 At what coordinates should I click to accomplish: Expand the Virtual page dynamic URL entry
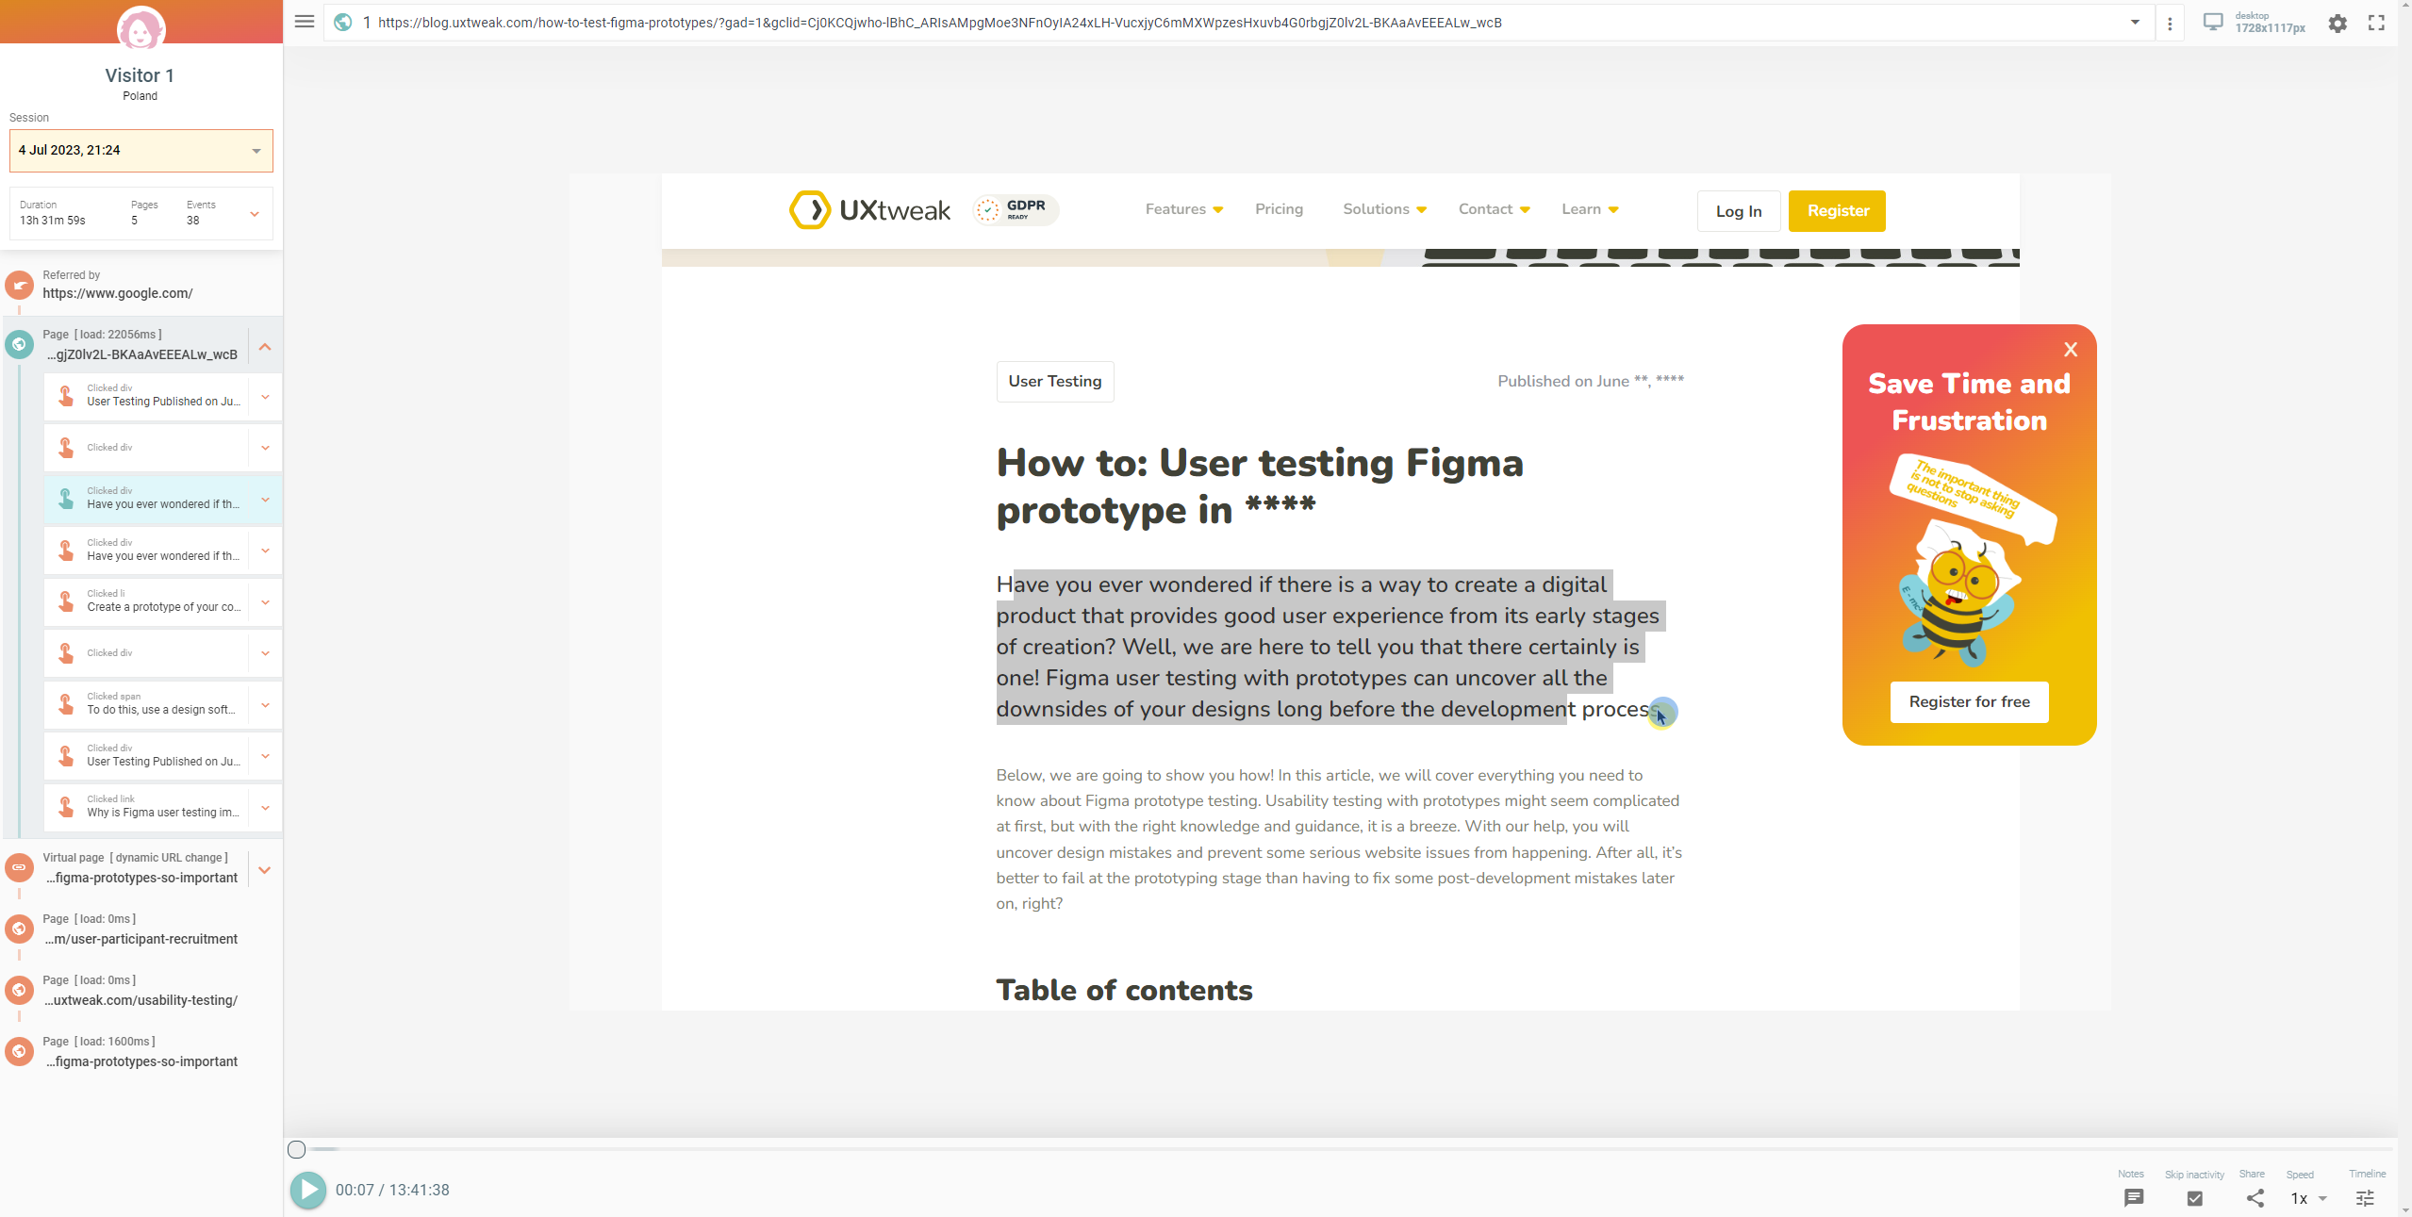pos(265,870)
